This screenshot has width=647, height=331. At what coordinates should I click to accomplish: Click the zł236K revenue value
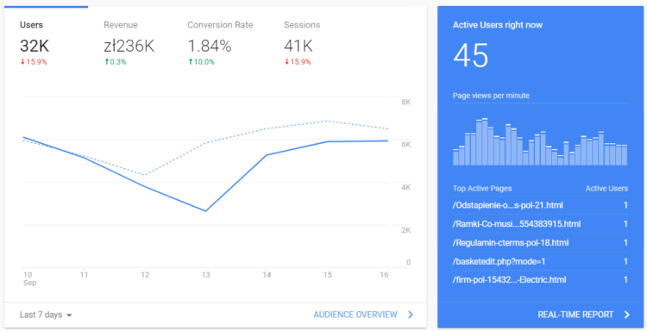pyautogui.click(x=129, y=46)
